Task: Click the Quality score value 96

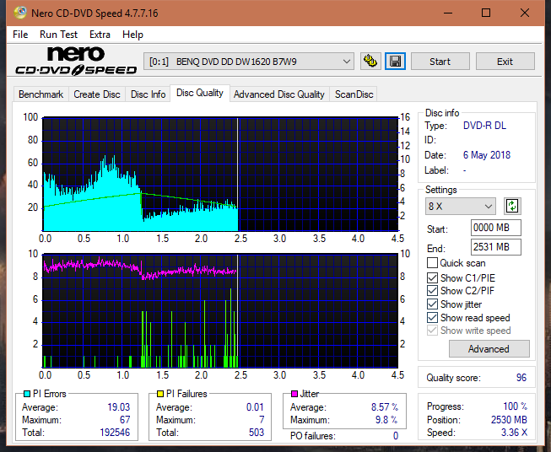Action: 521,378
